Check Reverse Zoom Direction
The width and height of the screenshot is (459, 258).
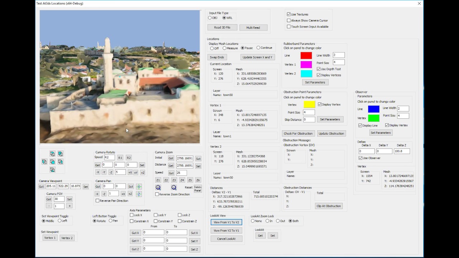pos(157,194)
